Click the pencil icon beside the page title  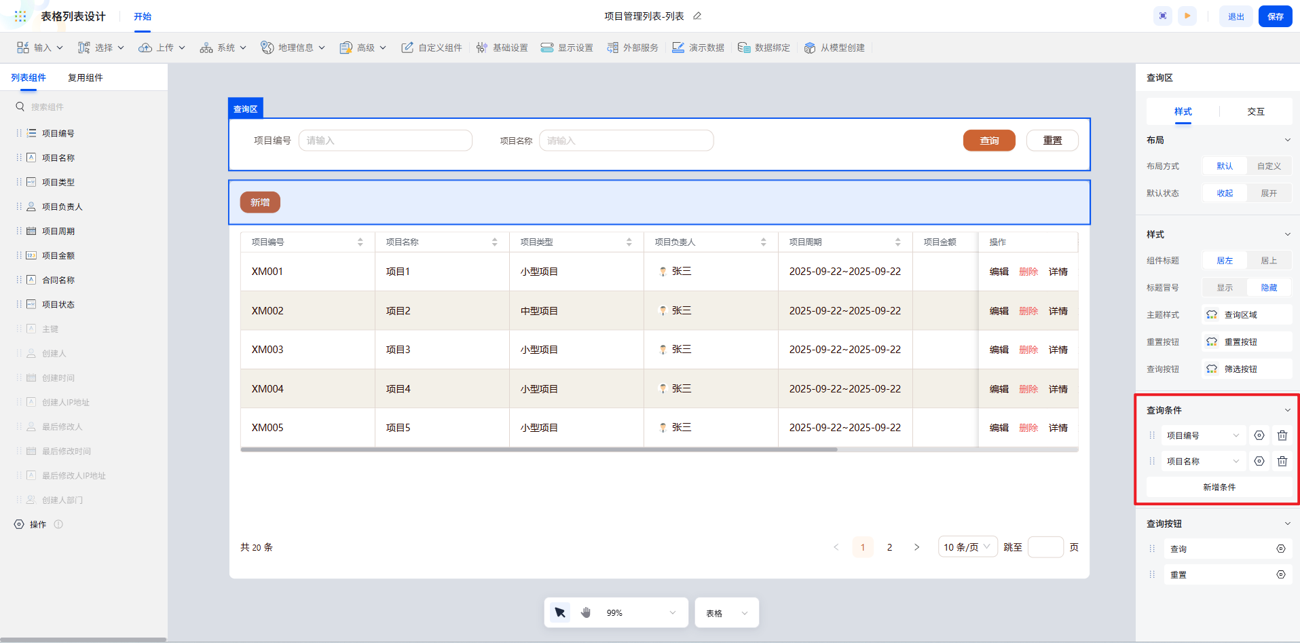[697, 16]
